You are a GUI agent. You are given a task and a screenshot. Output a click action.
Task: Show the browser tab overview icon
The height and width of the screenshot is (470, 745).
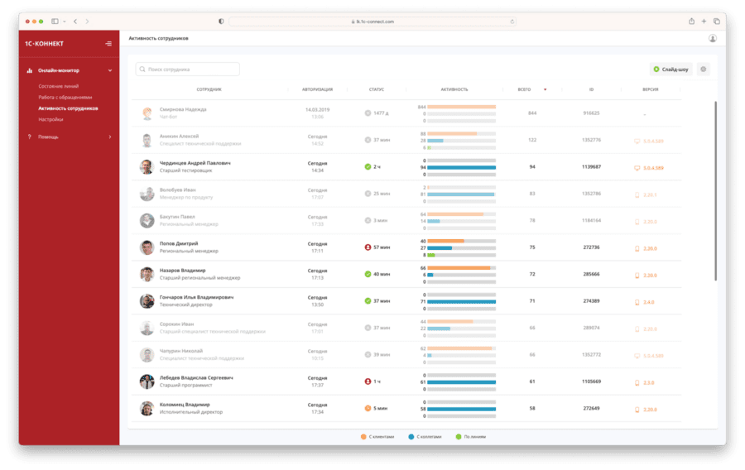717,22
